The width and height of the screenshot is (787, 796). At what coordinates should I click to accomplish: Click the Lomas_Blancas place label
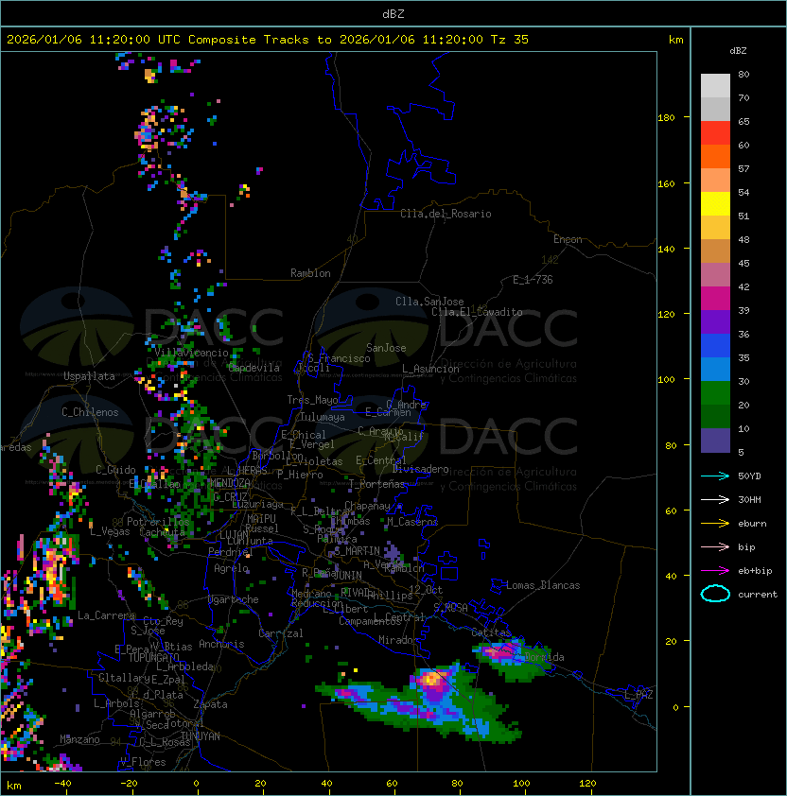(543, 585)
